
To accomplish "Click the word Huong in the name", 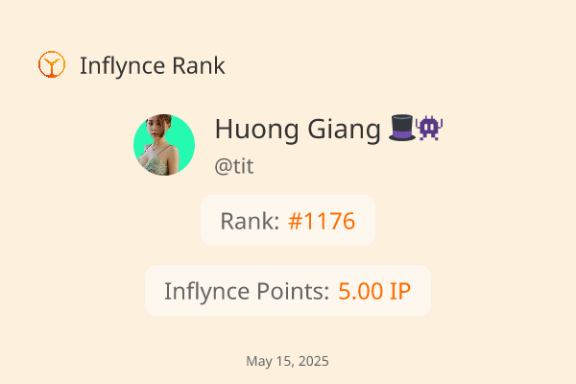I will click(x=256, y=130).
